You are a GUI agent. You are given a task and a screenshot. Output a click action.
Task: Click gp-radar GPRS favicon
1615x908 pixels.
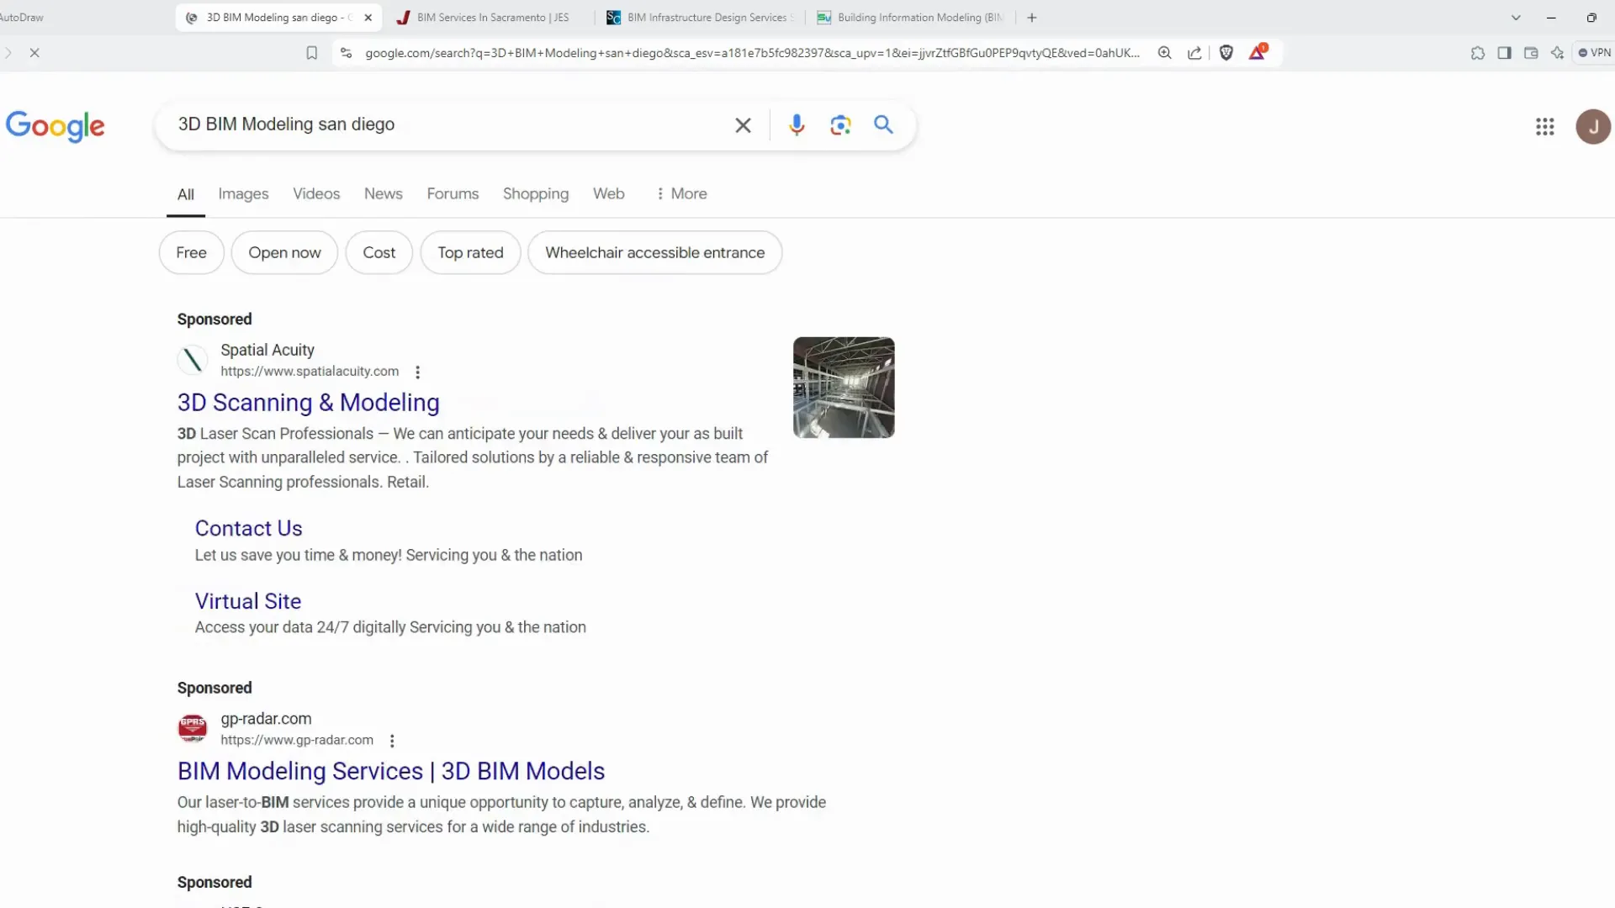193,728
